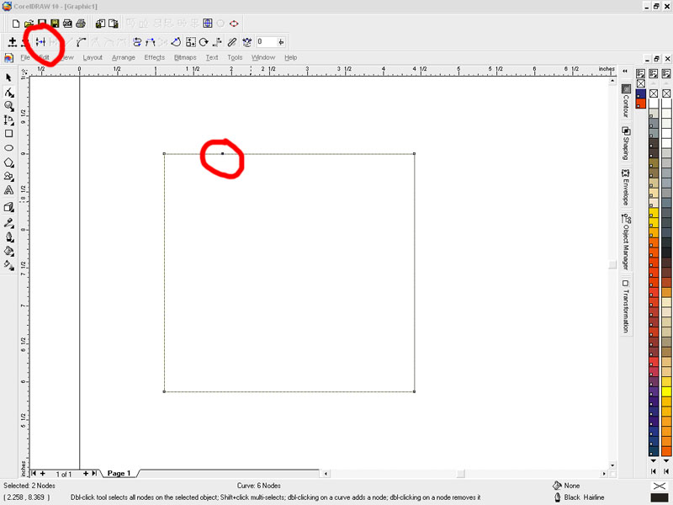
Task: Select the Basic Shapes tool
Action: click(8, 176)
